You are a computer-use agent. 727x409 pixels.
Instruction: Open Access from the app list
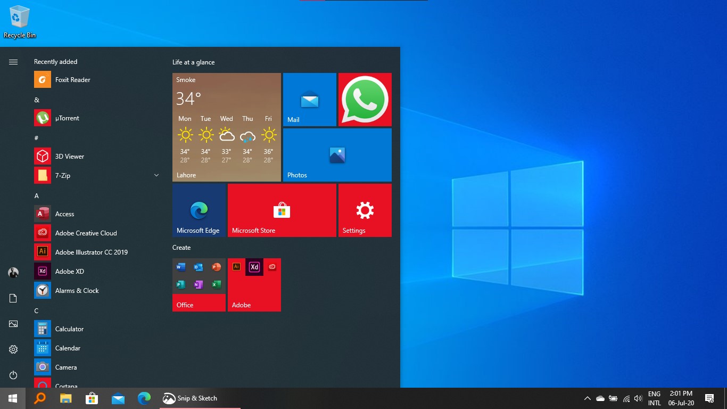pyautogui.click(x=97, y=214)
